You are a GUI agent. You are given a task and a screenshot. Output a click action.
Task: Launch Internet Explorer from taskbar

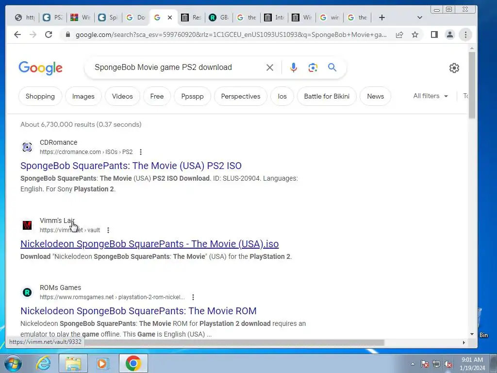(x=43, y=363)
